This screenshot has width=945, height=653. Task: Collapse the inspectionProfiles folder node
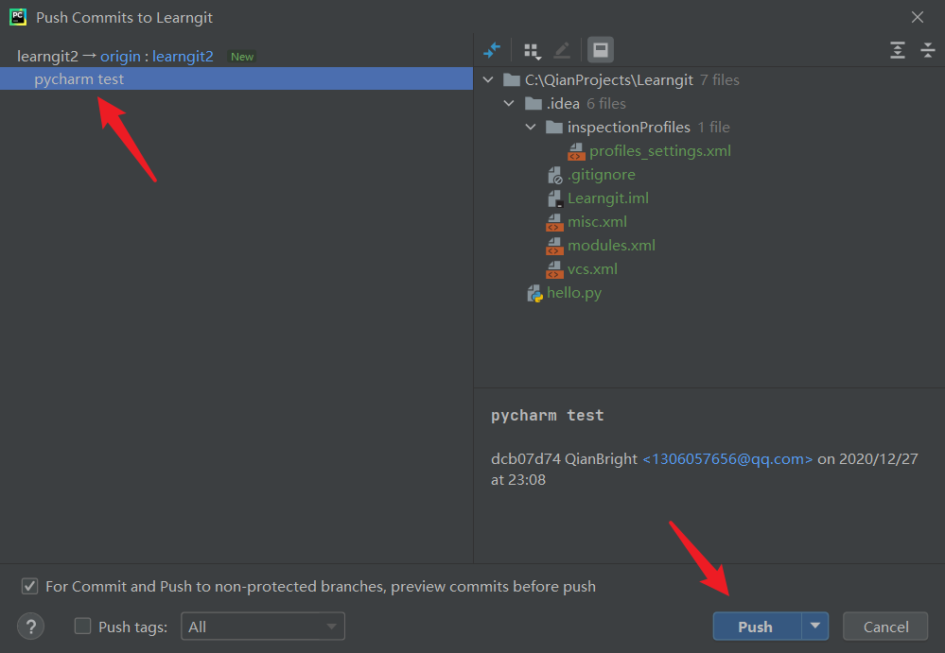coord(531,127)
